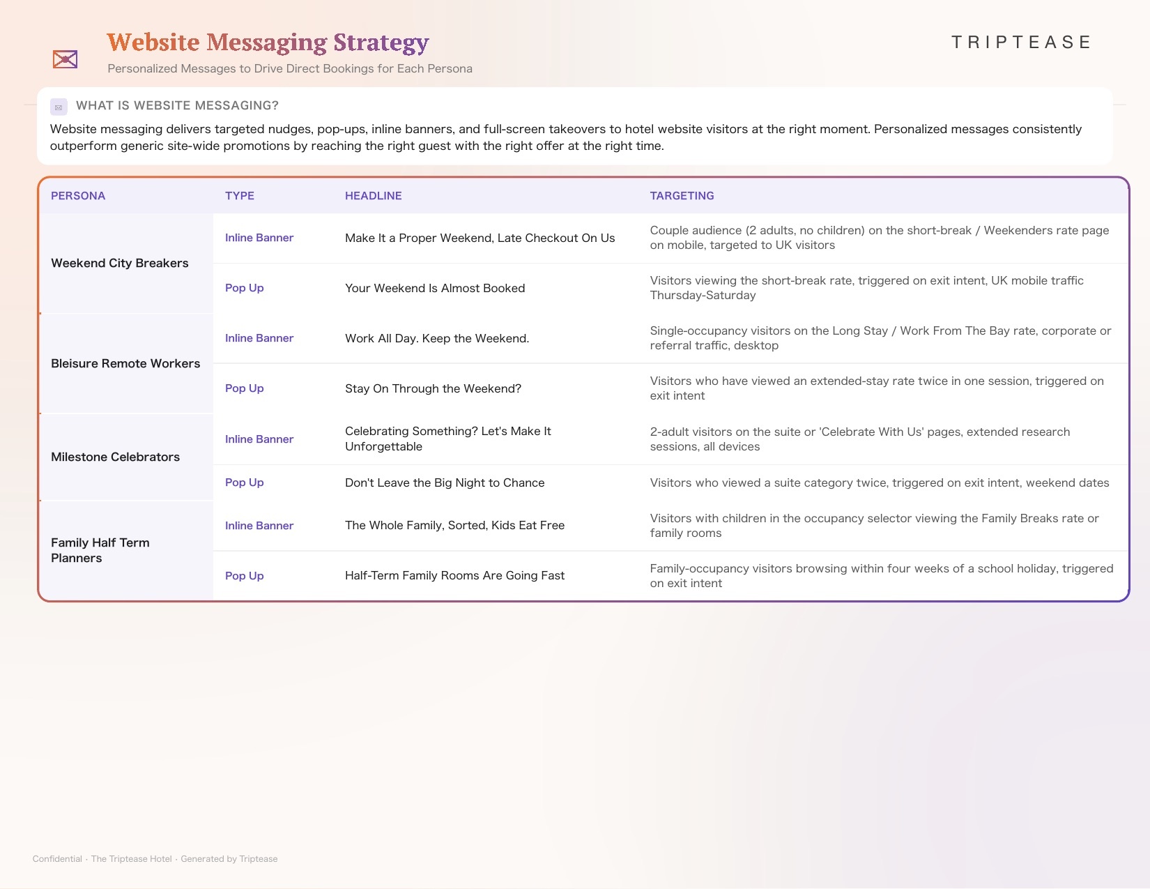1150x889 pixels.
Task: Click 'Pop Up' in the 'Half-Term Family Rooms' row
Action: pos(245,576)
